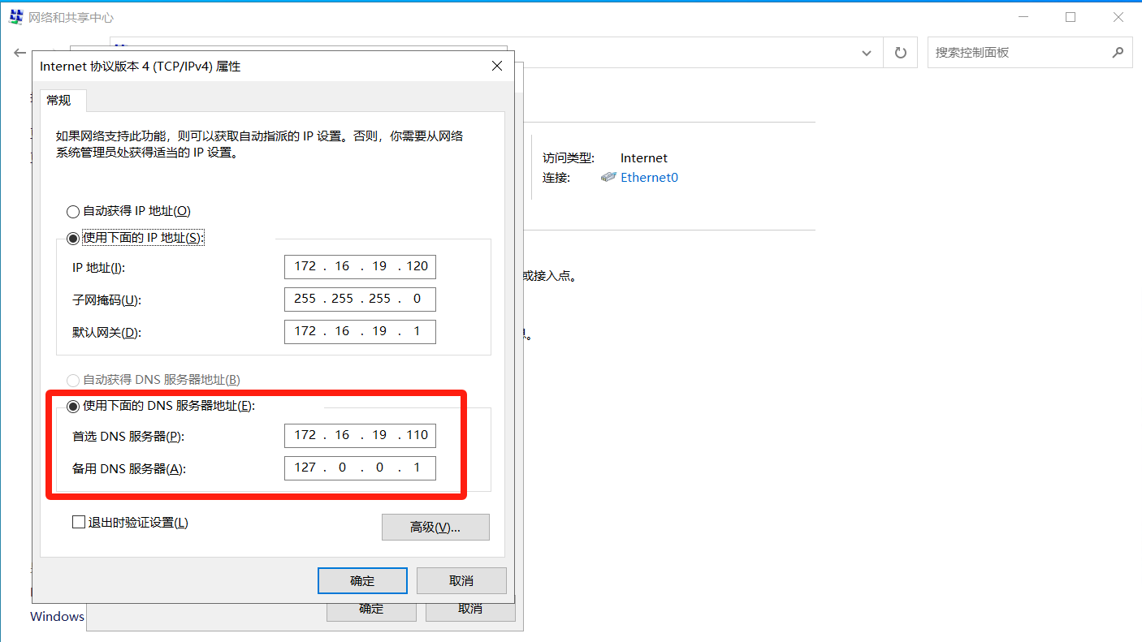Expand the address bar history dropdown

click(867, 53)
